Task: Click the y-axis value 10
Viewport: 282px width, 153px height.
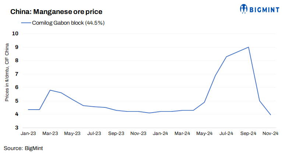Action: pyautogui.click(x=15, y=33)
